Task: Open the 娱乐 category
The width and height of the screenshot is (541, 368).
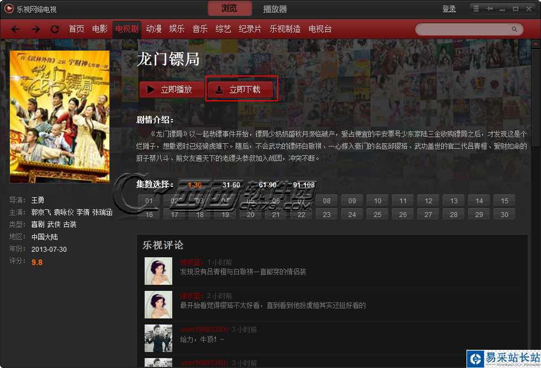Action: (x=177, y=29)
